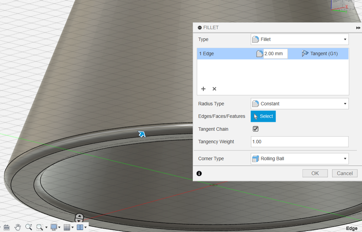Toggle the Tangent Chain checkbox
This screenshot has width=362, height=232.
(x=256, y=129)
